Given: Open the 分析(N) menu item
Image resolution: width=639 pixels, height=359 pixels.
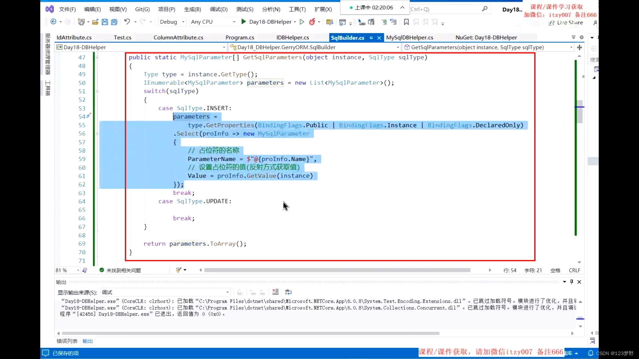Looking at the screenshot, I should pos(271,9).
